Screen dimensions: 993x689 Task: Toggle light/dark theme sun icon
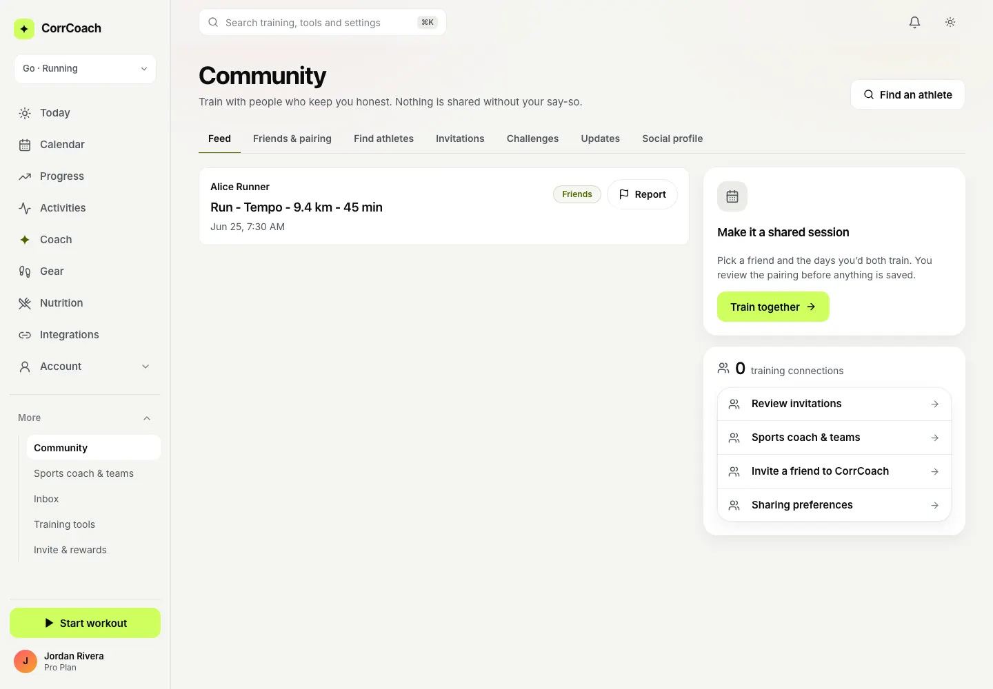(950, 22)
